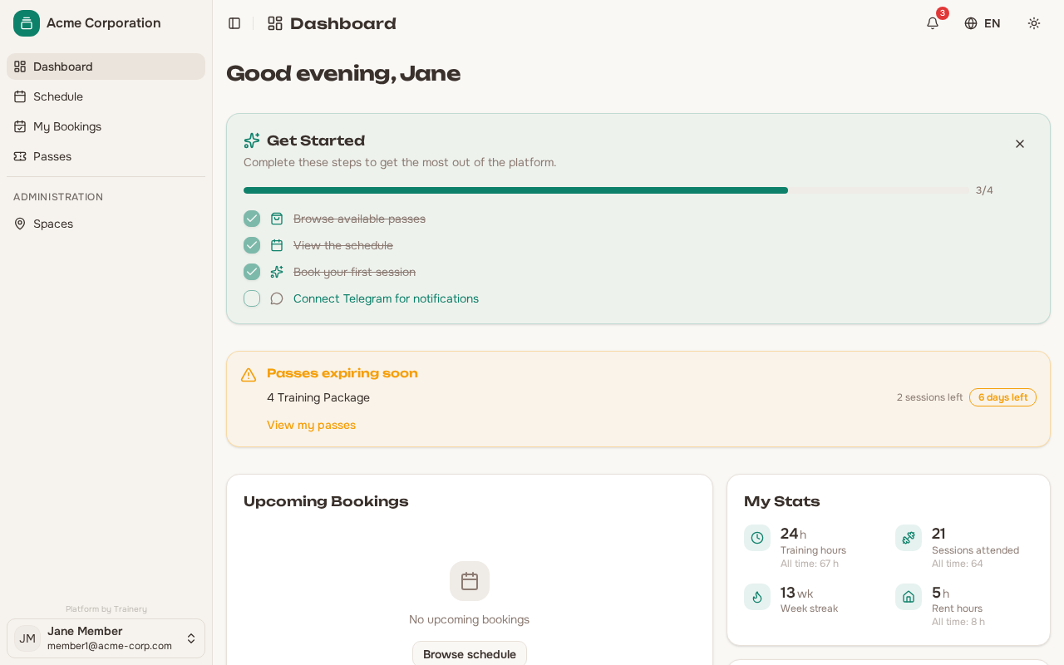
Task: Open Schedule in the sidebar
Action: click(x=106, y=96)
